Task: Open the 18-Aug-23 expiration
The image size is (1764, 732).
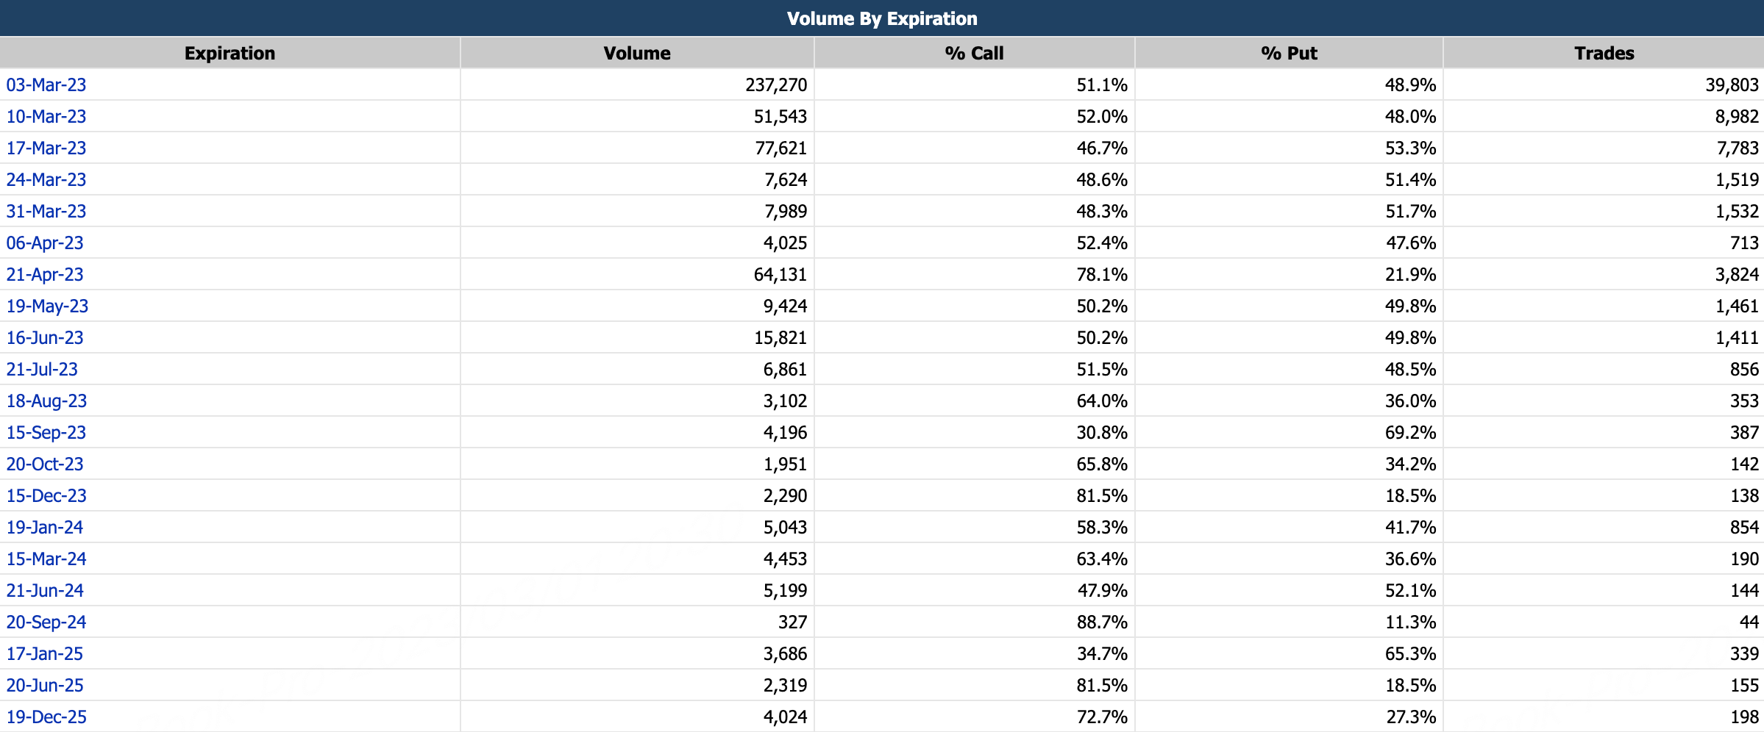Action: (46, 401)
